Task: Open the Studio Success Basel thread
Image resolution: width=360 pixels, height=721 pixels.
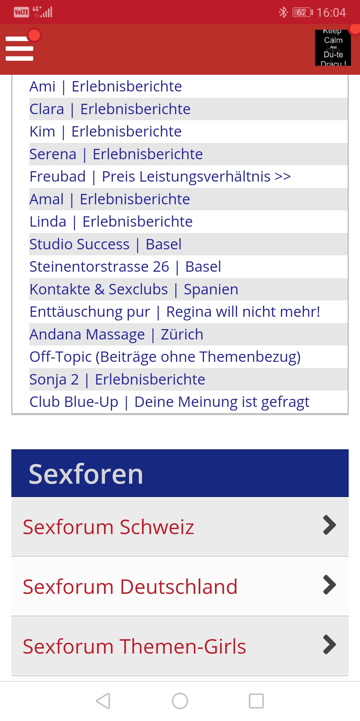Action: pyautogui.click(x=105, y=244)
